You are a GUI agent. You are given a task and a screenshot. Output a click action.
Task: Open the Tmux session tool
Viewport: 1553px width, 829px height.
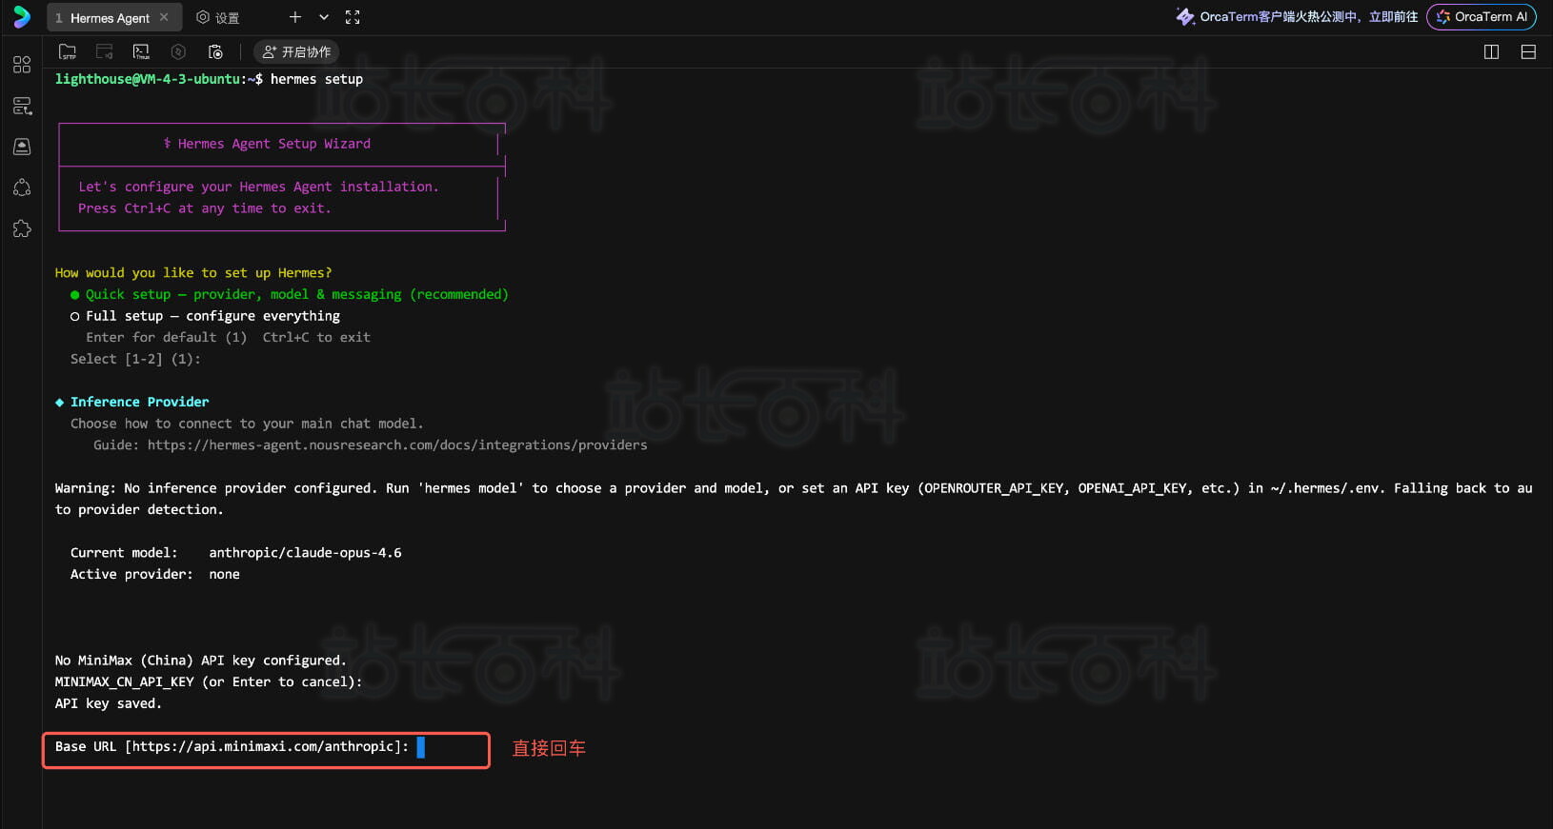tap(141, 51)
